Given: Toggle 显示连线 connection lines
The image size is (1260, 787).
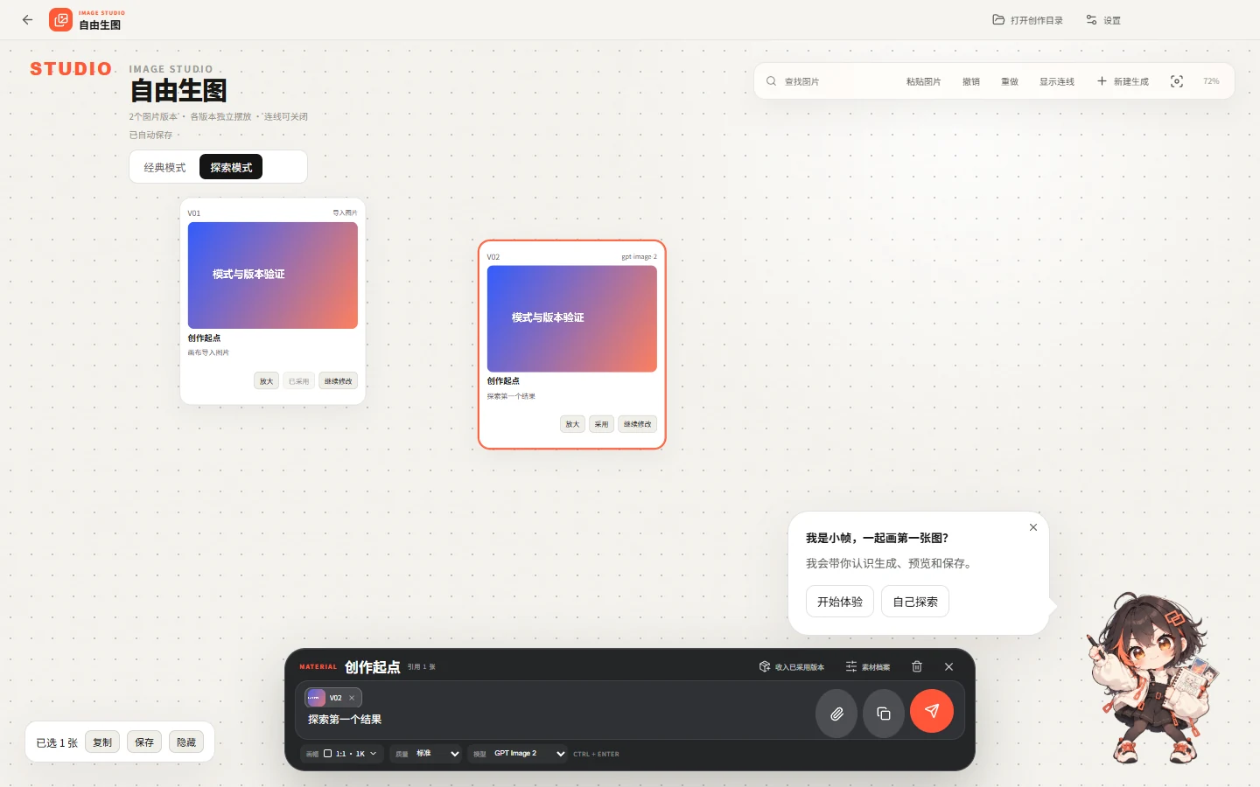Looking at the screenshot, I should (1057, 81).
